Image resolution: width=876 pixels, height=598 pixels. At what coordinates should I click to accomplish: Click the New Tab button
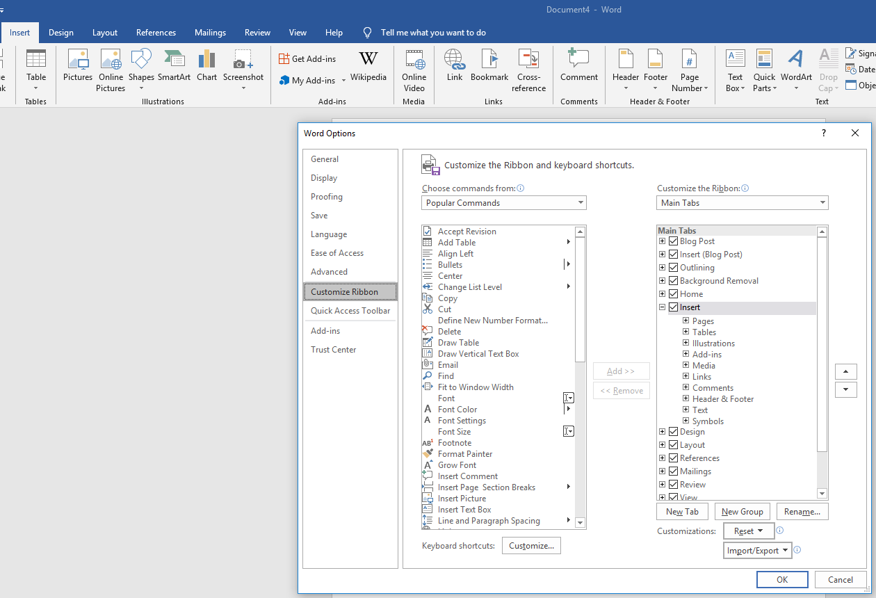coord(682,512)
